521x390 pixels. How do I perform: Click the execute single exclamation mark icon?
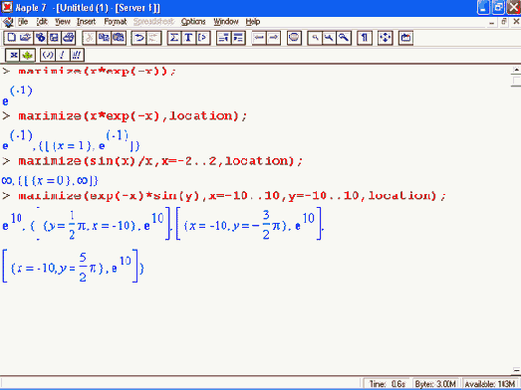point(62,55)
